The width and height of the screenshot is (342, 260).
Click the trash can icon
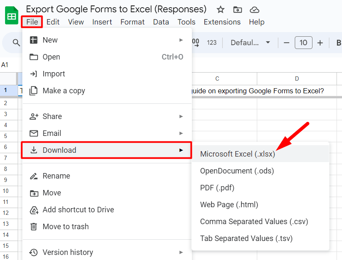(x=34, y=227)
